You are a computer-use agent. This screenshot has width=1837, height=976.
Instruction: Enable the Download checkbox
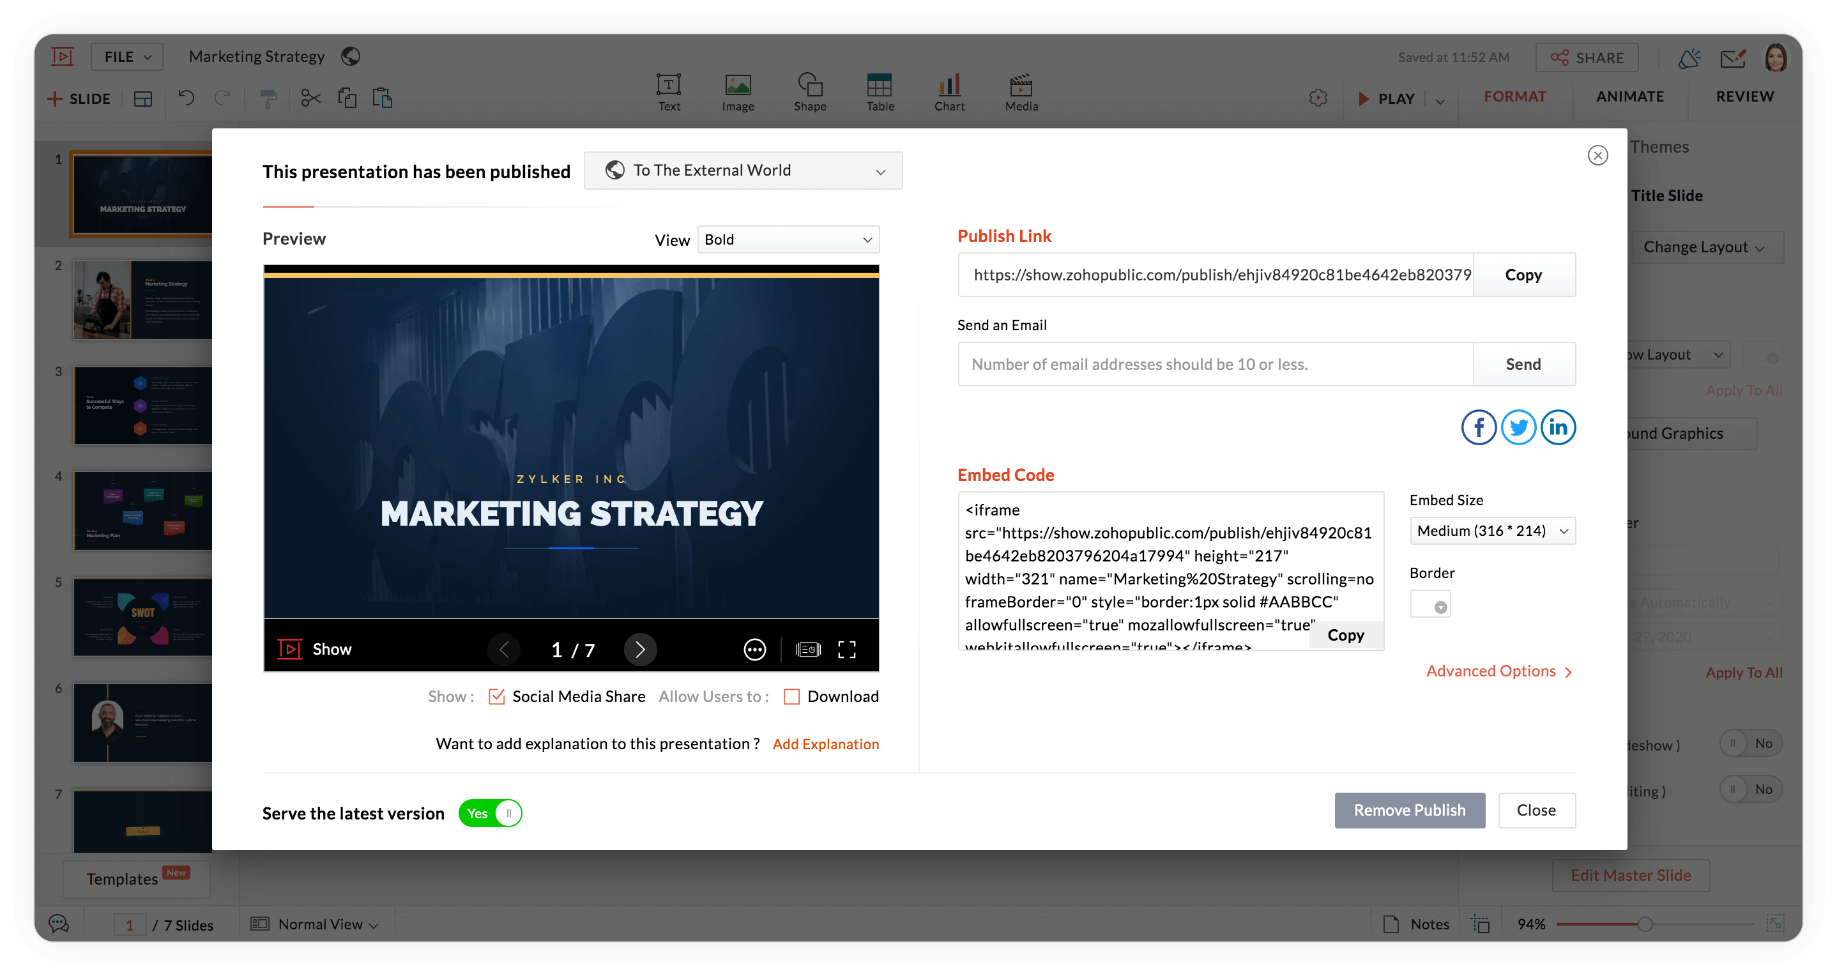click(x=791, y=696)
